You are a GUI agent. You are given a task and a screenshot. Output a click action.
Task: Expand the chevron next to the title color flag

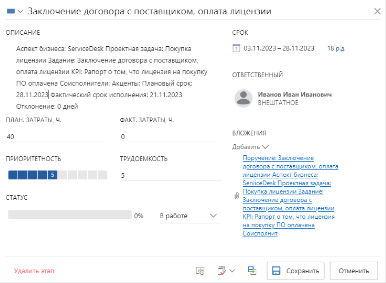coord(20,11)
